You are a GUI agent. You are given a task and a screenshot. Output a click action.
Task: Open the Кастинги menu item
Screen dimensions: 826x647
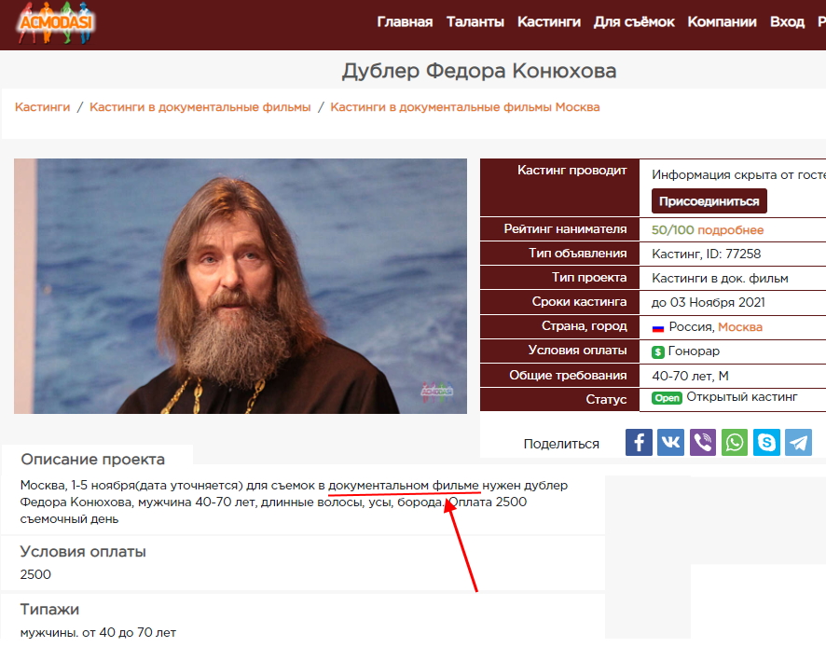pyautogui.click(x=549, y=22)
